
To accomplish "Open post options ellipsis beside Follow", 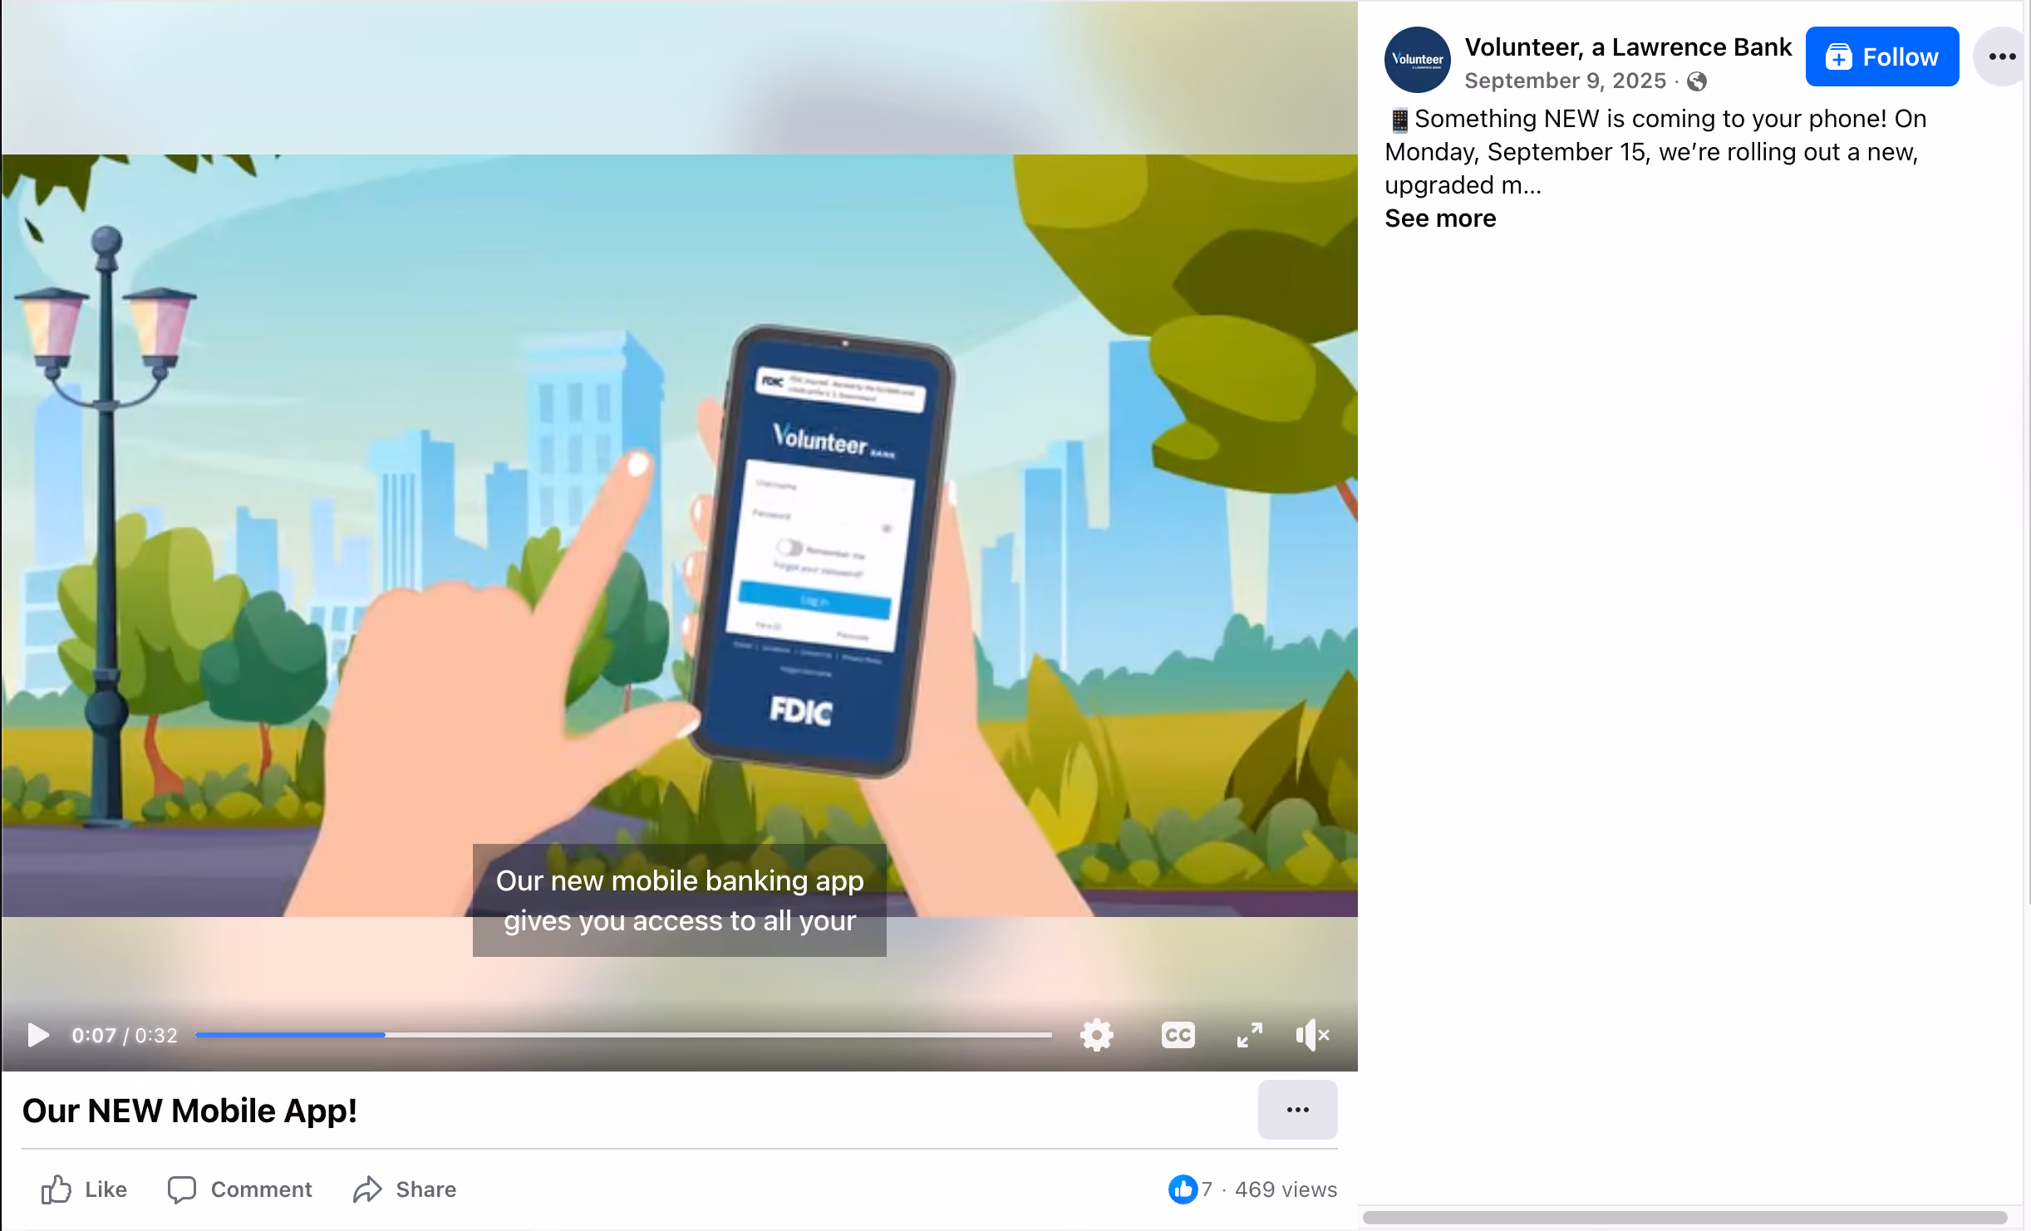I will tap(2002, 56).
